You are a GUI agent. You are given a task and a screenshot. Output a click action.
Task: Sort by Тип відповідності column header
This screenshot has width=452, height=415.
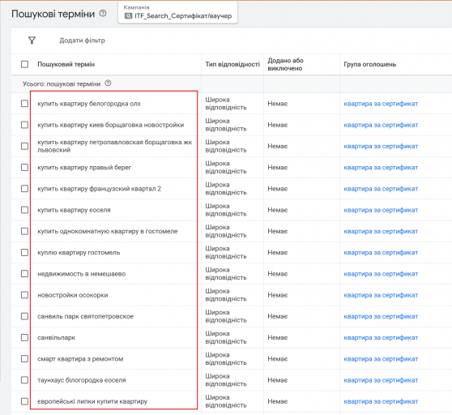pyautogui.click(x=232, y=64)
